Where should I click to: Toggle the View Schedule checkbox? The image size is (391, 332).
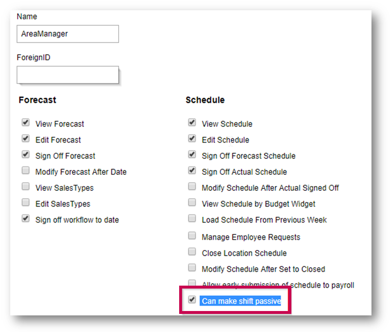coord(192,123)
